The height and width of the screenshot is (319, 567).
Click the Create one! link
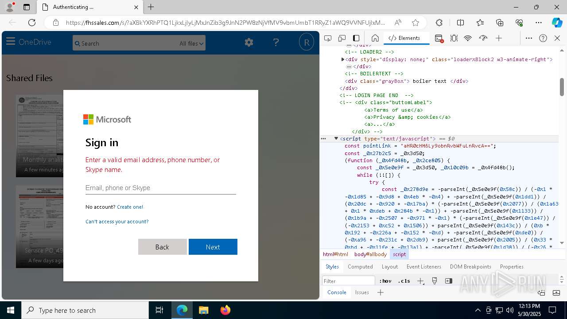[x=130, y=207]
